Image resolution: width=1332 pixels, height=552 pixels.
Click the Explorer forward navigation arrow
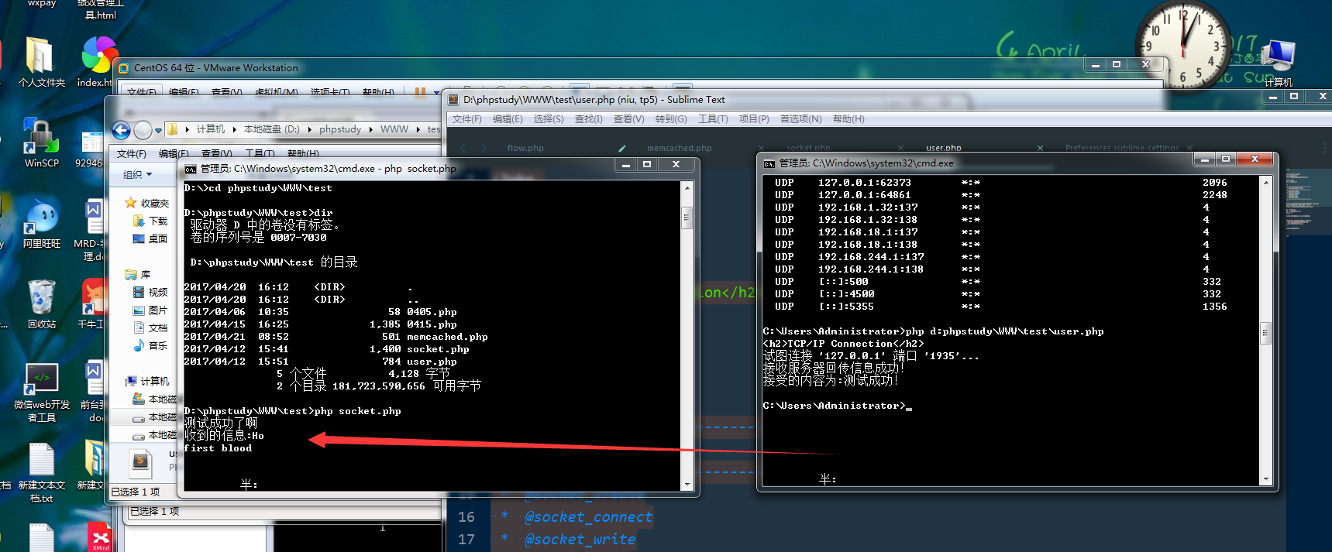143,130
